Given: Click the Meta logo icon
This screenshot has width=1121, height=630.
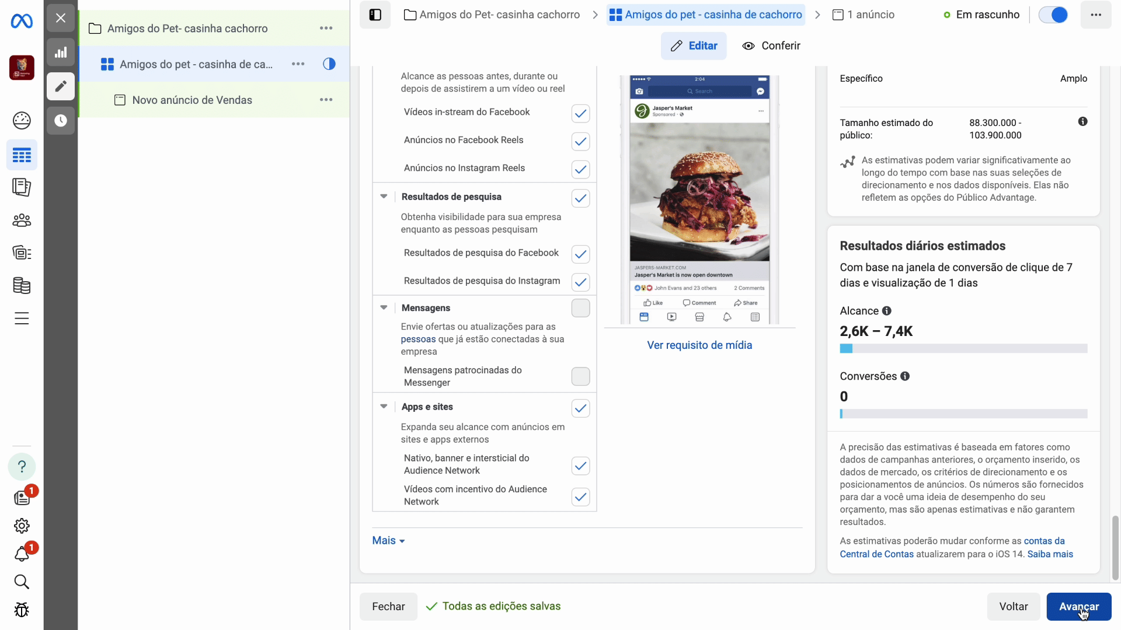Looking at the screenshot, I should click(22, 22).
